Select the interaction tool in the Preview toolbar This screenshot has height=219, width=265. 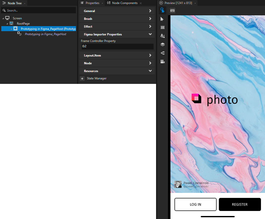pos(162,11)
